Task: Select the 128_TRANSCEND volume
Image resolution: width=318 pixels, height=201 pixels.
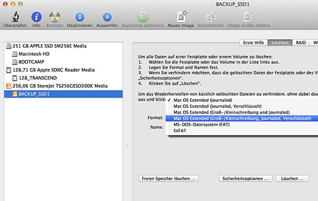Action: pyautogui.click(x=63, y=78)
